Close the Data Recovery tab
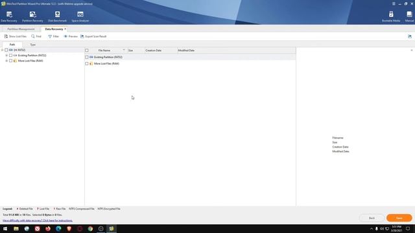Viewport: 415px width, 233px height. tap(65, 29)
